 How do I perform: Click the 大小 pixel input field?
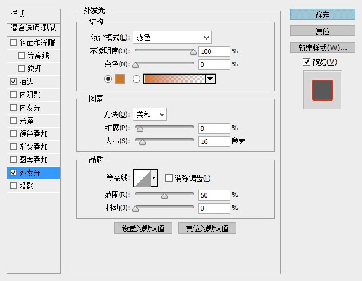(x=214, y=141)
